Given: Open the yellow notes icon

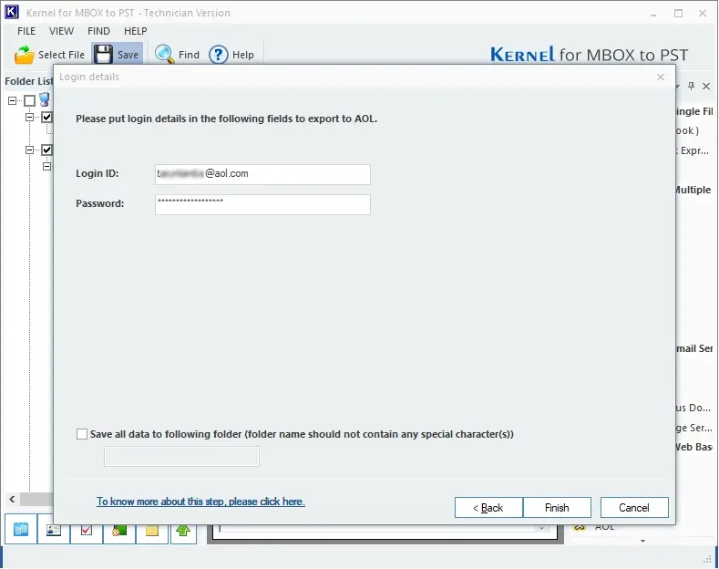Looking at the screenshot, I should [x=152, y=531].
